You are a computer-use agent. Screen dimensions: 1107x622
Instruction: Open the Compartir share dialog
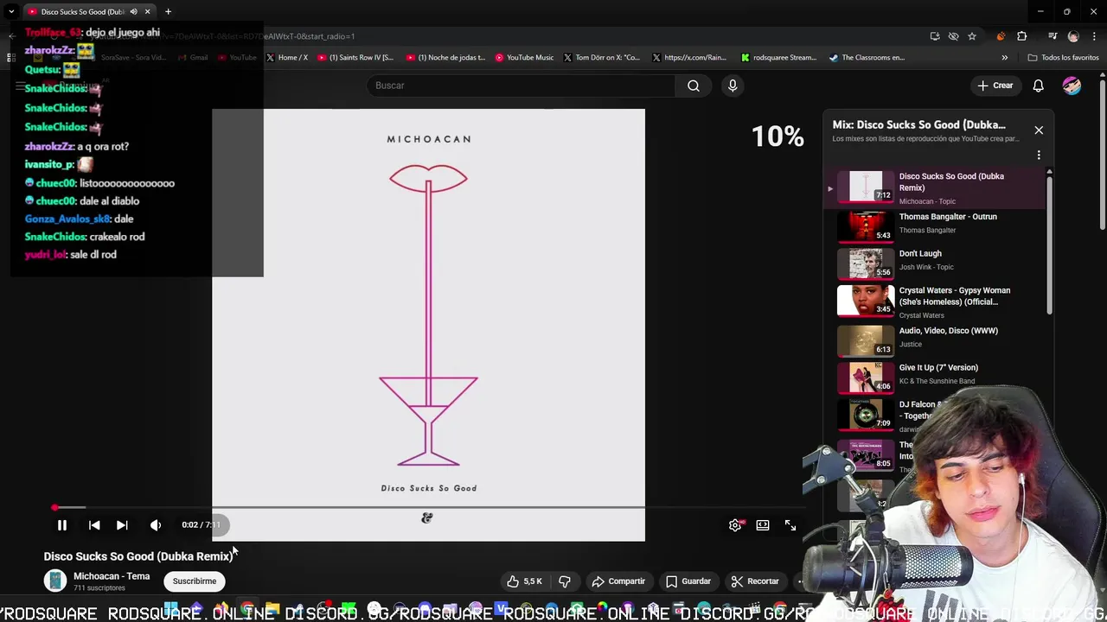(618, 581)
